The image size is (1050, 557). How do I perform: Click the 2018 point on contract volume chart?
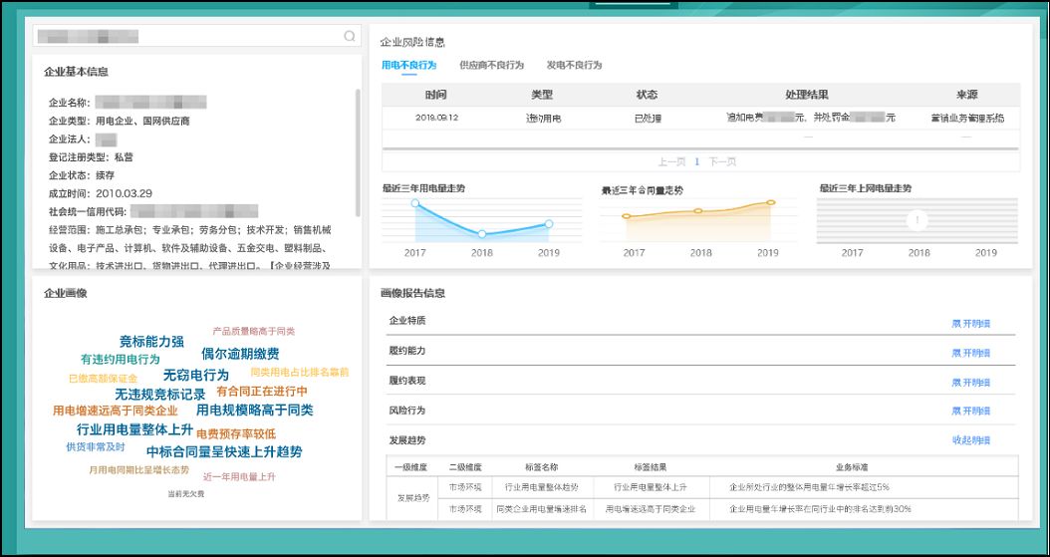[697, 211]
